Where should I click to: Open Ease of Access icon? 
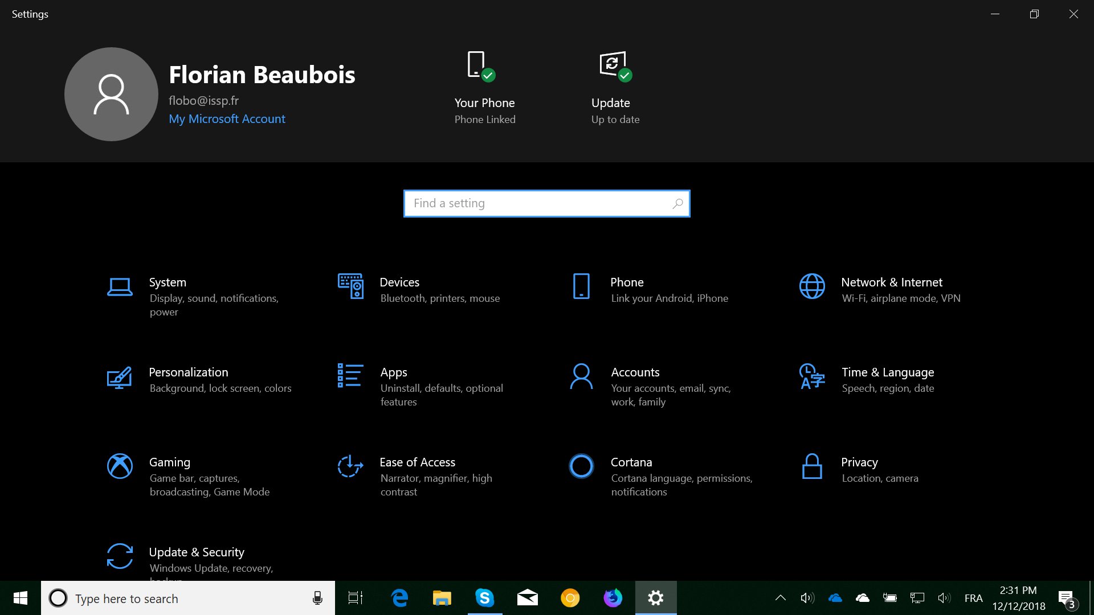coord(350,466)
